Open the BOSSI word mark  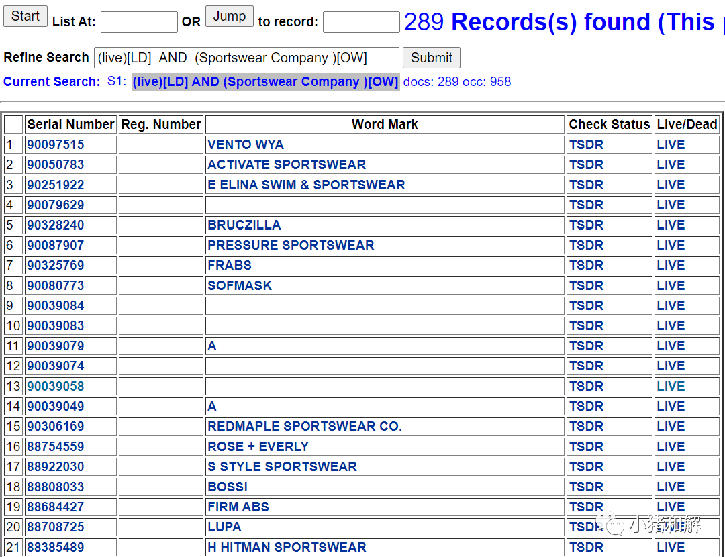tap(228, 487)
